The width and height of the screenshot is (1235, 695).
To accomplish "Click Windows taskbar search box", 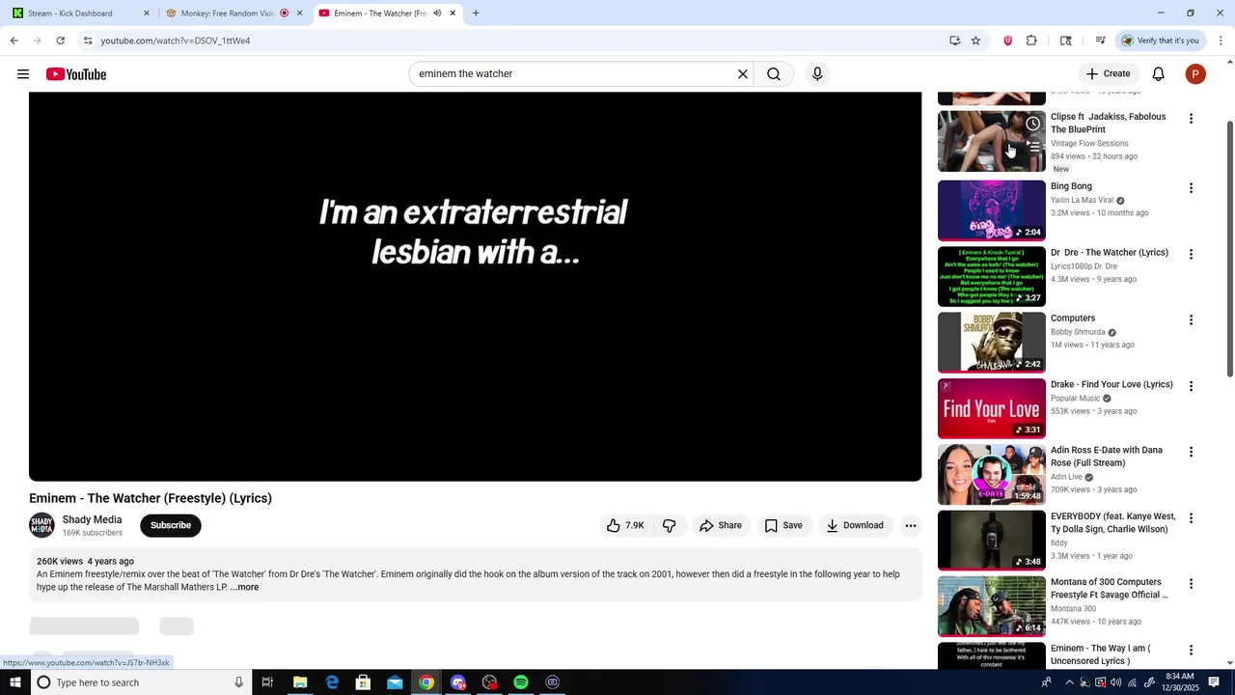I will point(141,682).
